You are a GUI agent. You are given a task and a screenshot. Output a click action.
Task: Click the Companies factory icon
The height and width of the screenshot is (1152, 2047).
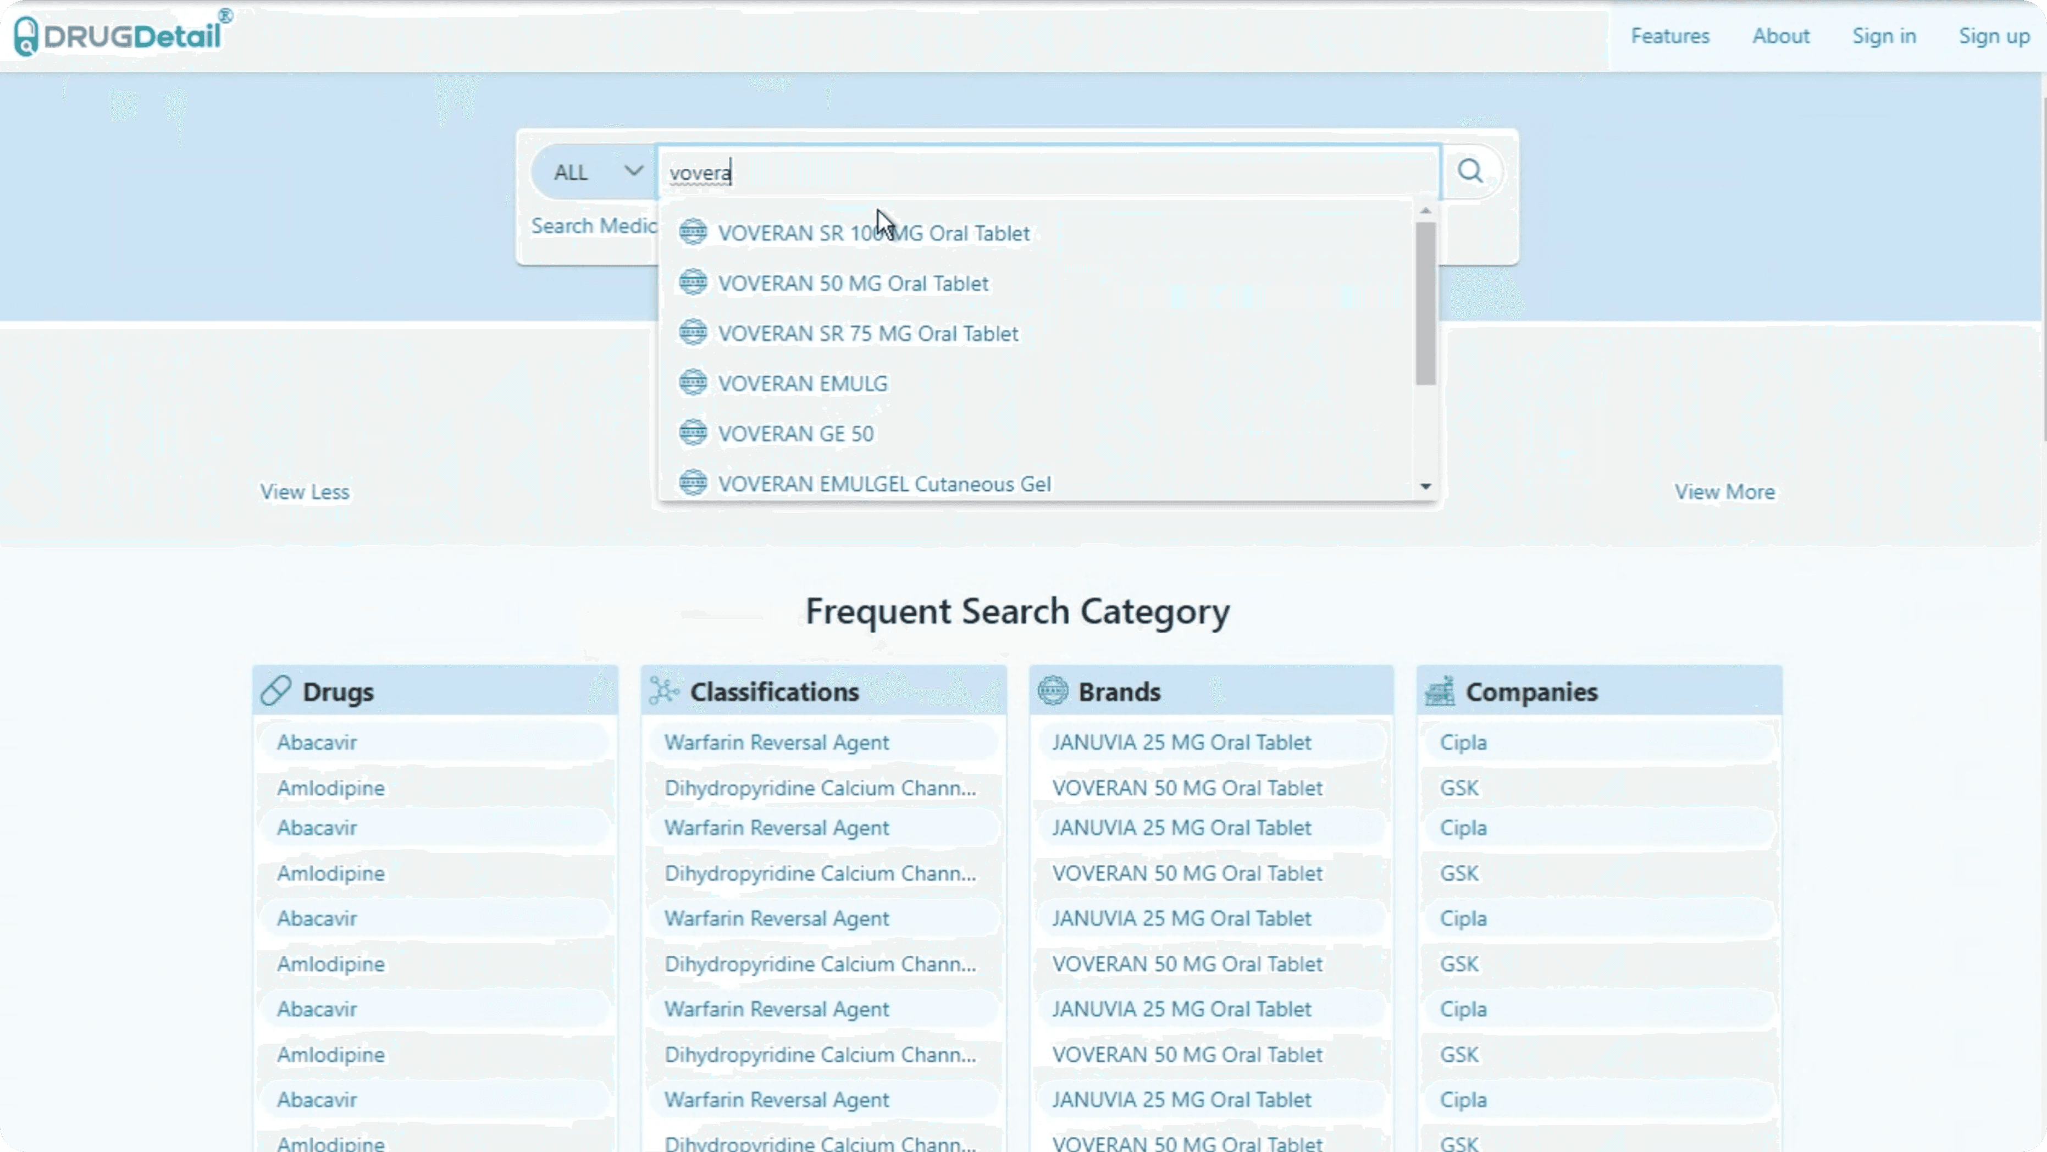[1440, 690]
